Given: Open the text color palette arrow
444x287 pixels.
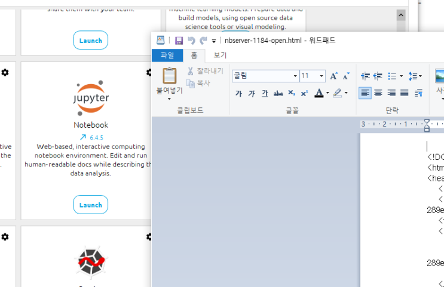Looking at the screenshot, I should [x=327, y=93].
